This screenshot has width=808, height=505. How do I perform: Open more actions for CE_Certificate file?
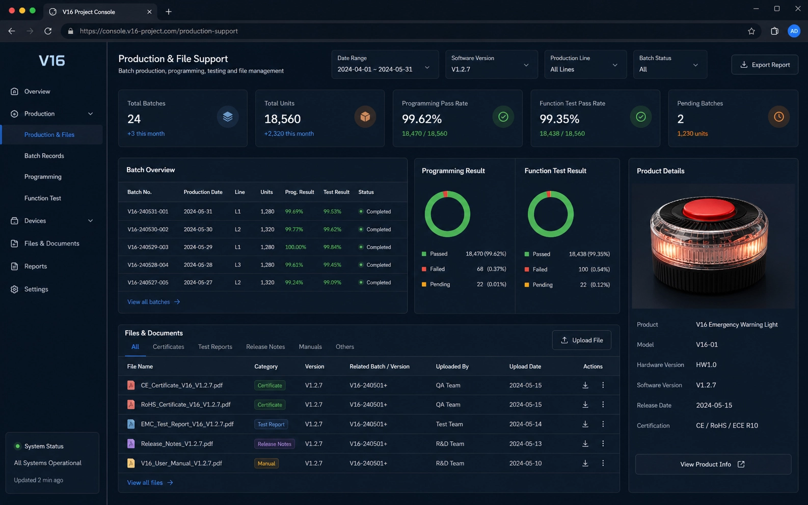click(603, 385)
